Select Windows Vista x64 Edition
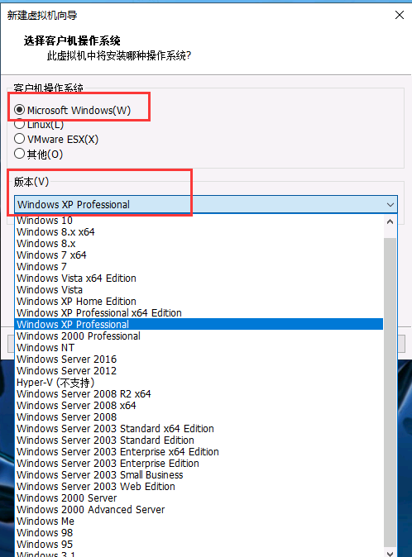This screenshot has width=412, height=557. coord(199,278)
